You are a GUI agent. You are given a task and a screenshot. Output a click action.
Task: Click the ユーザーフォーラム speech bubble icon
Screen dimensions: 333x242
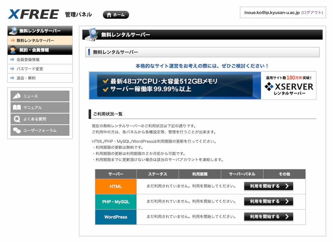tap(17, 131)
